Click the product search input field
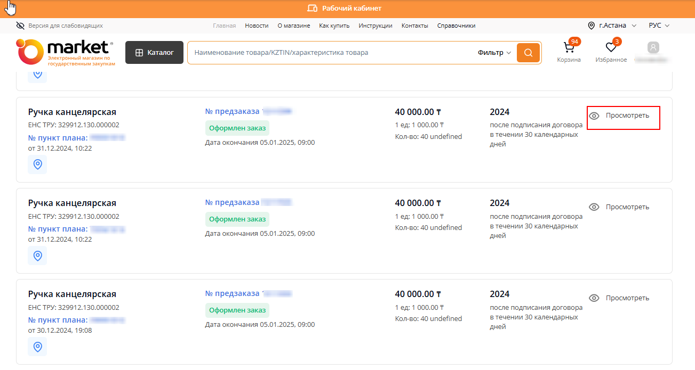The width and height of the screenshot is (695, 370). pos(331,53)
